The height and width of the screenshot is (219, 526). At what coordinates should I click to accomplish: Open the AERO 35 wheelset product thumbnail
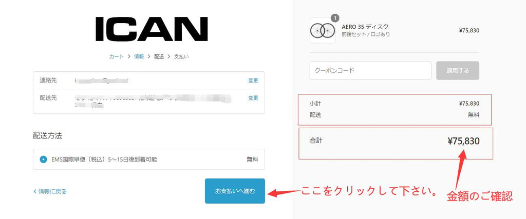tap(323, 30)
